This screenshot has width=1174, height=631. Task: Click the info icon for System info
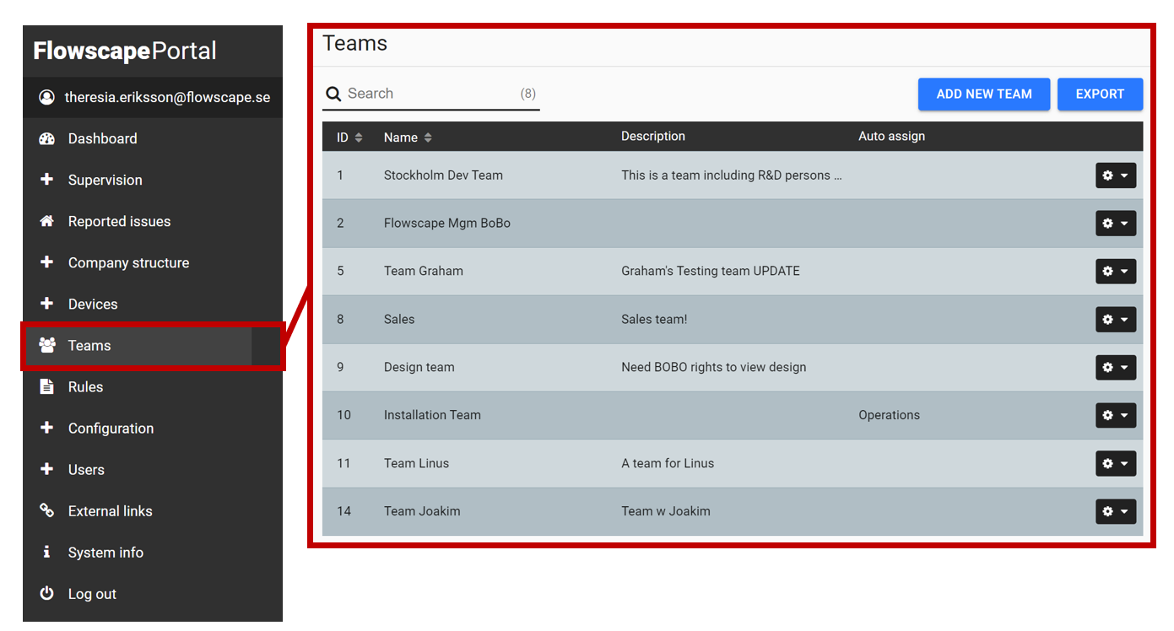pyautogui.click(x=46, y=552)
